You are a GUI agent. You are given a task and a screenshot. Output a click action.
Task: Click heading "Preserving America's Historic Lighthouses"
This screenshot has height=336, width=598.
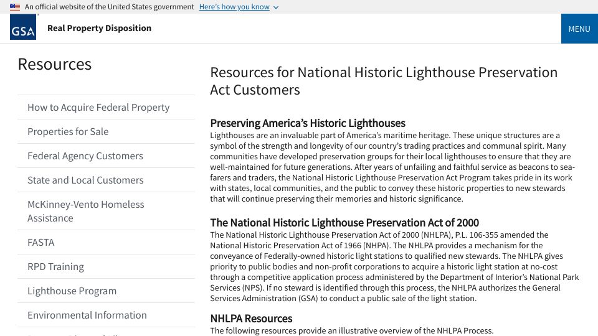tap(307, 123)
